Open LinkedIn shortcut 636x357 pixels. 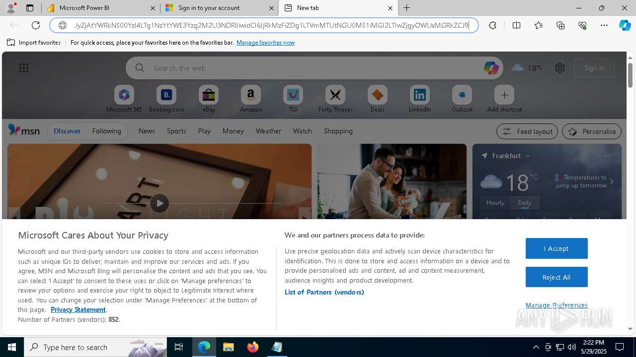click(420, 99)
